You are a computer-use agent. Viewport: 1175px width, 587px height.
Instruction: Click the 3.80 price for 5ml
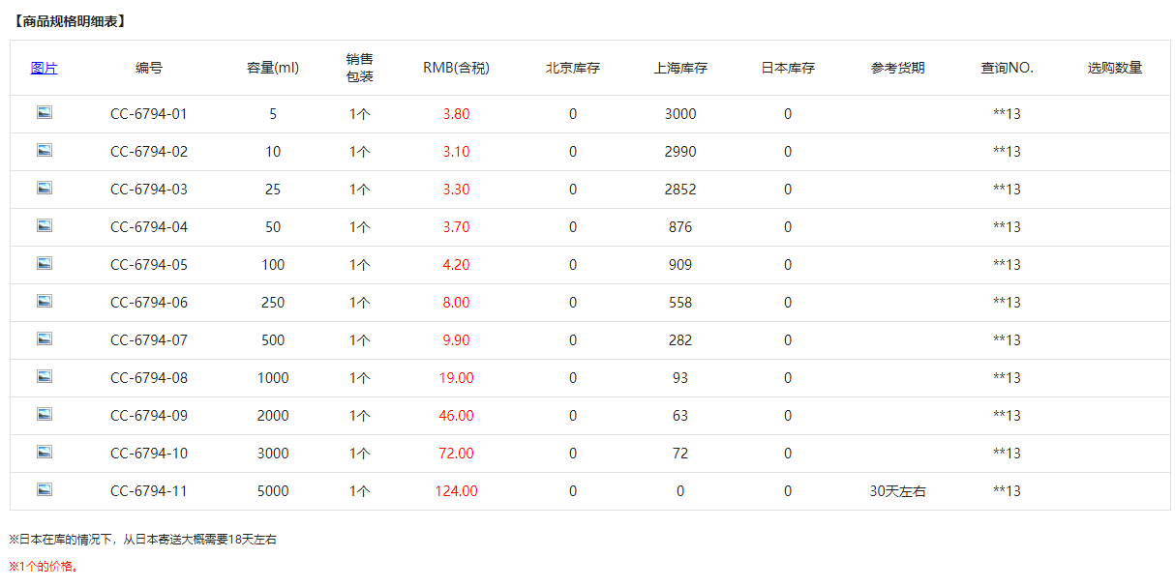(456, 114)
